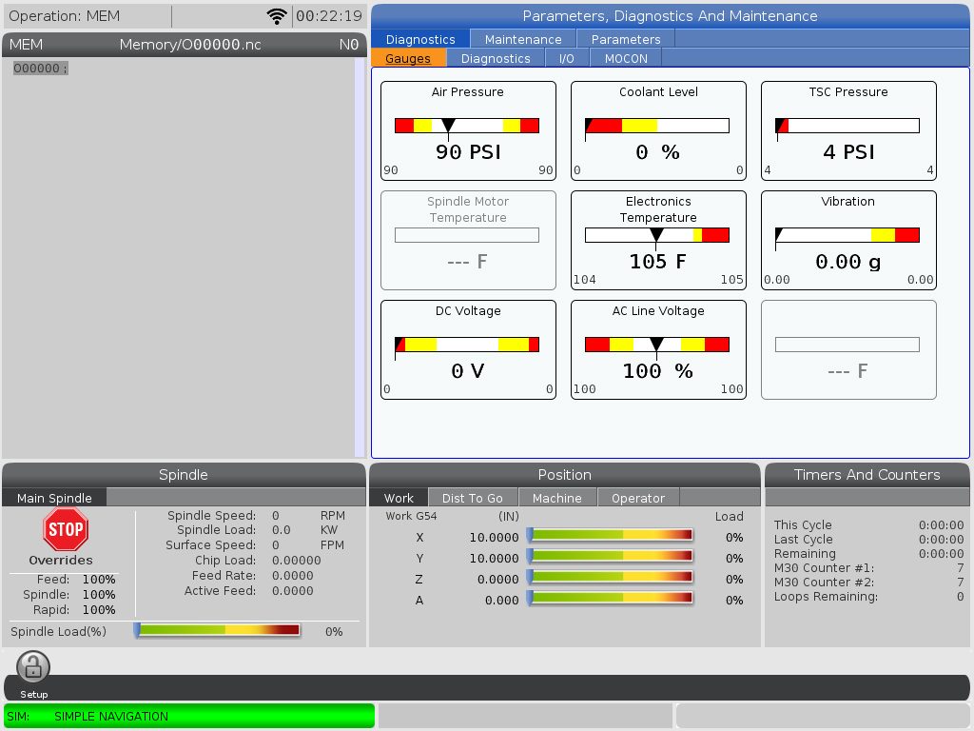Click the Setup lock icon
Screen dimensions: 974x731
point(33,667)
